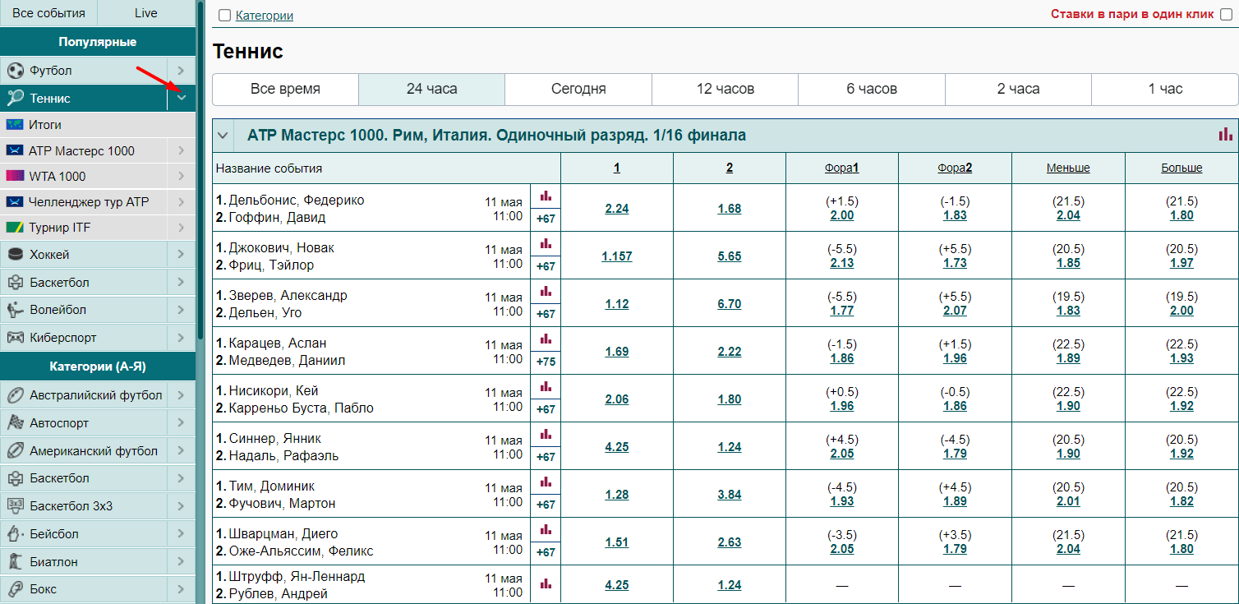Open the Live tab
The width and height of the screenshot is (1239, 604).
pos(146,13)
